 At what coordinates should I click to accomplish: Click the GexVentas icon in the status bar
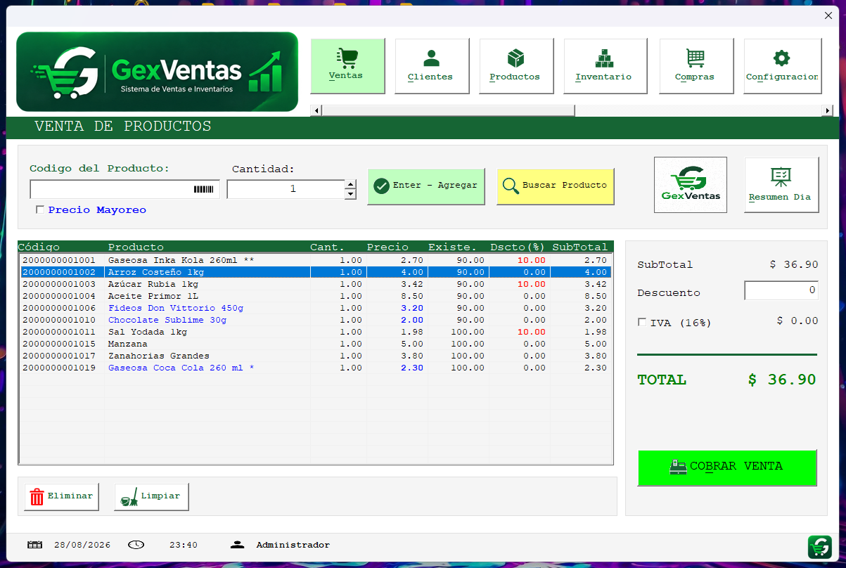820,547
